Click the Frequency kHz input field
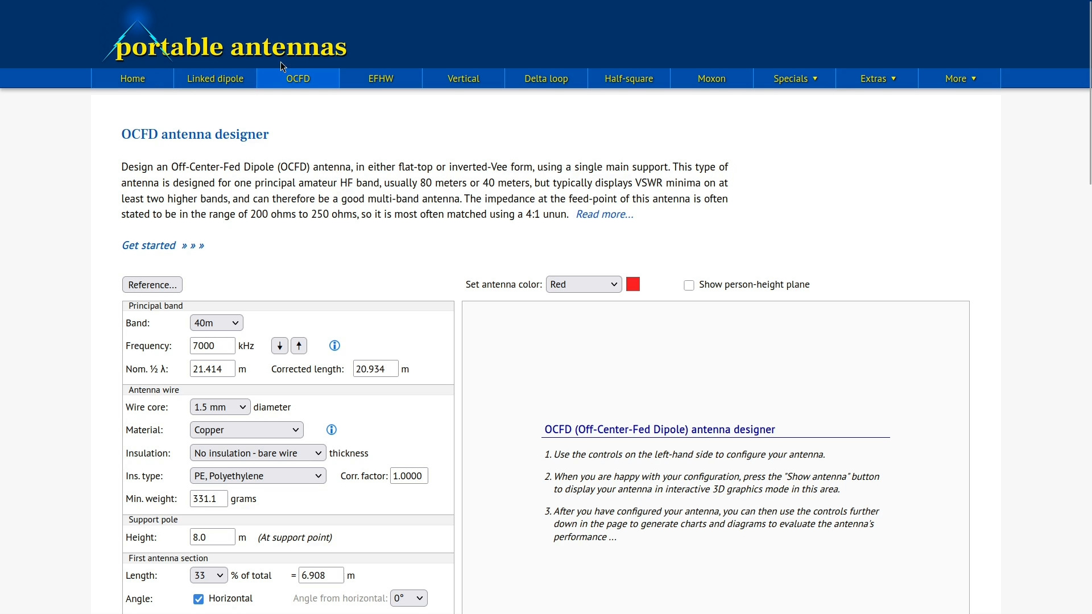 click(212, 346)
